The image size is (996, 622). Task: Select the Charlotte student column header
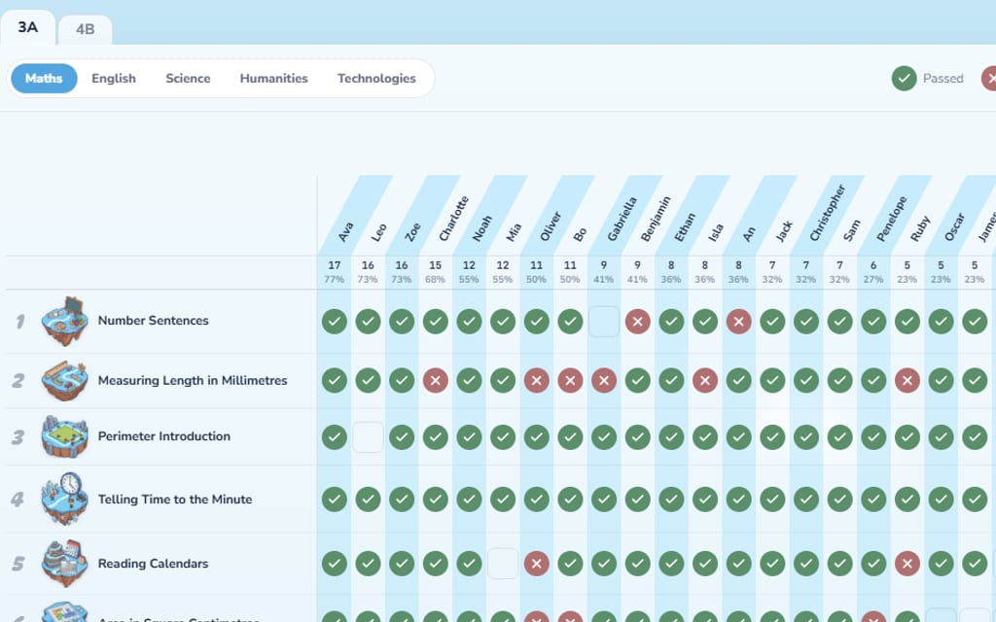pos(453,219)
